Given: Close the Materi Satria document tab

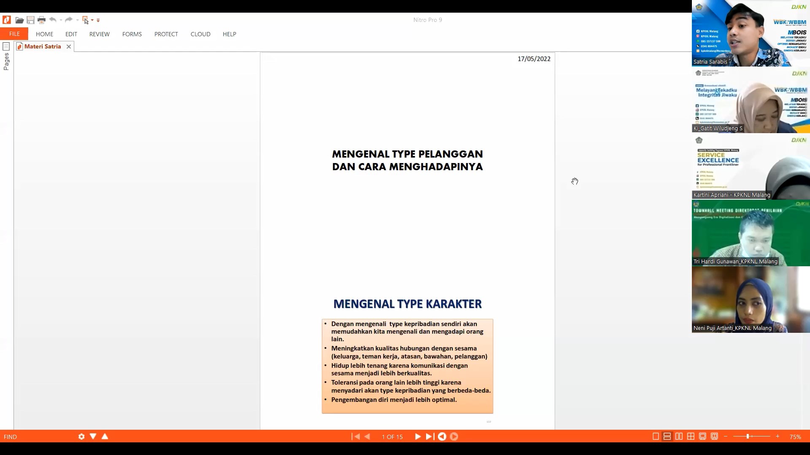Looking at the screenshot, I should [69, 46].
